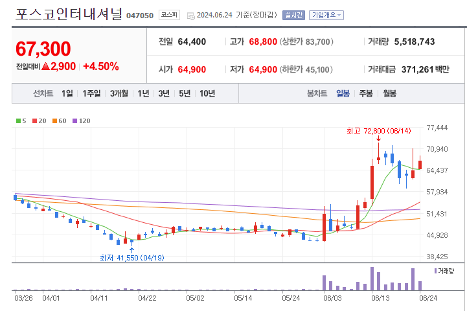Image resolution: width=467 pixels, height=311 pixels.
Task: Select the 1년 line chart tab
Action: tap(143, 93)
